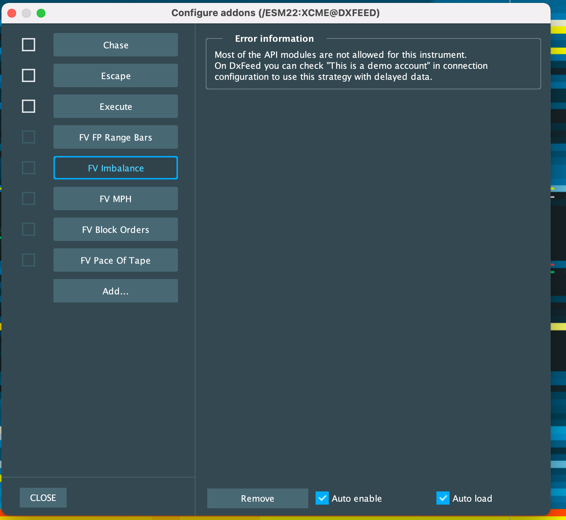Click the Add... button
Image resolution: width=566 pixels, height=520 pixels.
point(116,291)
